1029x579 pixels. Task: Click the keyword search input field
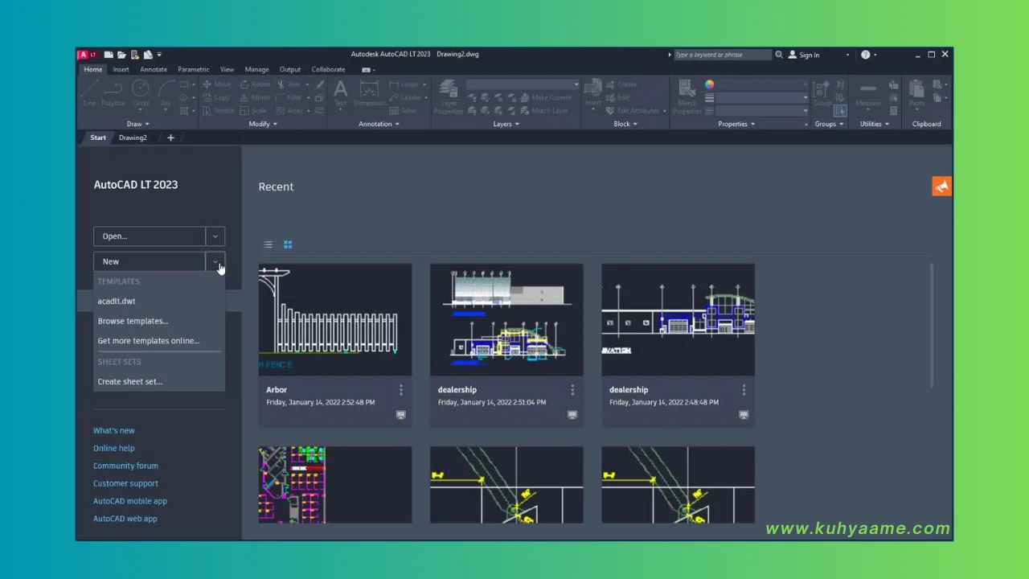(722, 55)
